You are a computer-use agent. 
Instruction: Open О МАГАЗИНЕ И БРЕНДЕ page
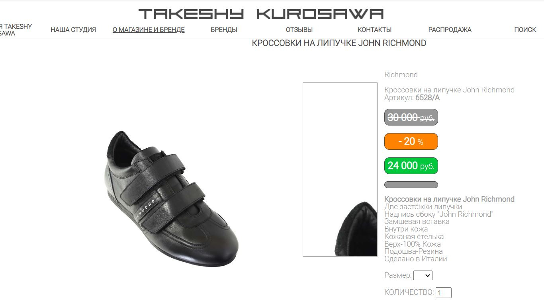pyautogui.click(x=149, y=30)
